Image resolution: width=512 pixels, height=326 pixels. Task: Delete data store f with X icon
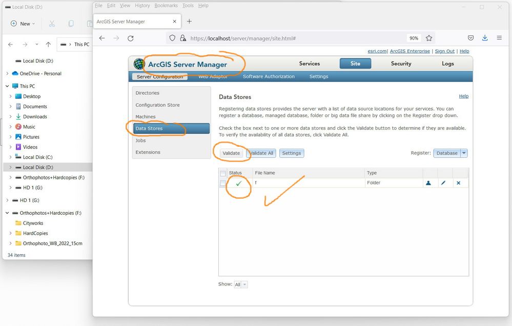pyautogui.click(x=459, y=183)
